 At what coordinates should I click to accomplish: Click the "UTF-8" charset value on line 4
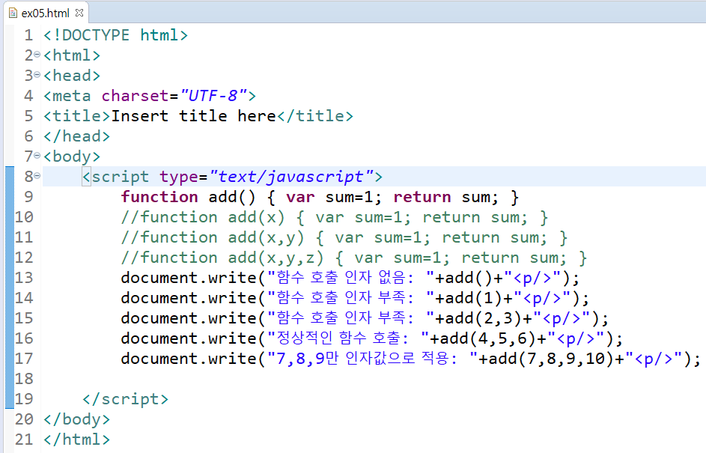(x=213, y=96)
